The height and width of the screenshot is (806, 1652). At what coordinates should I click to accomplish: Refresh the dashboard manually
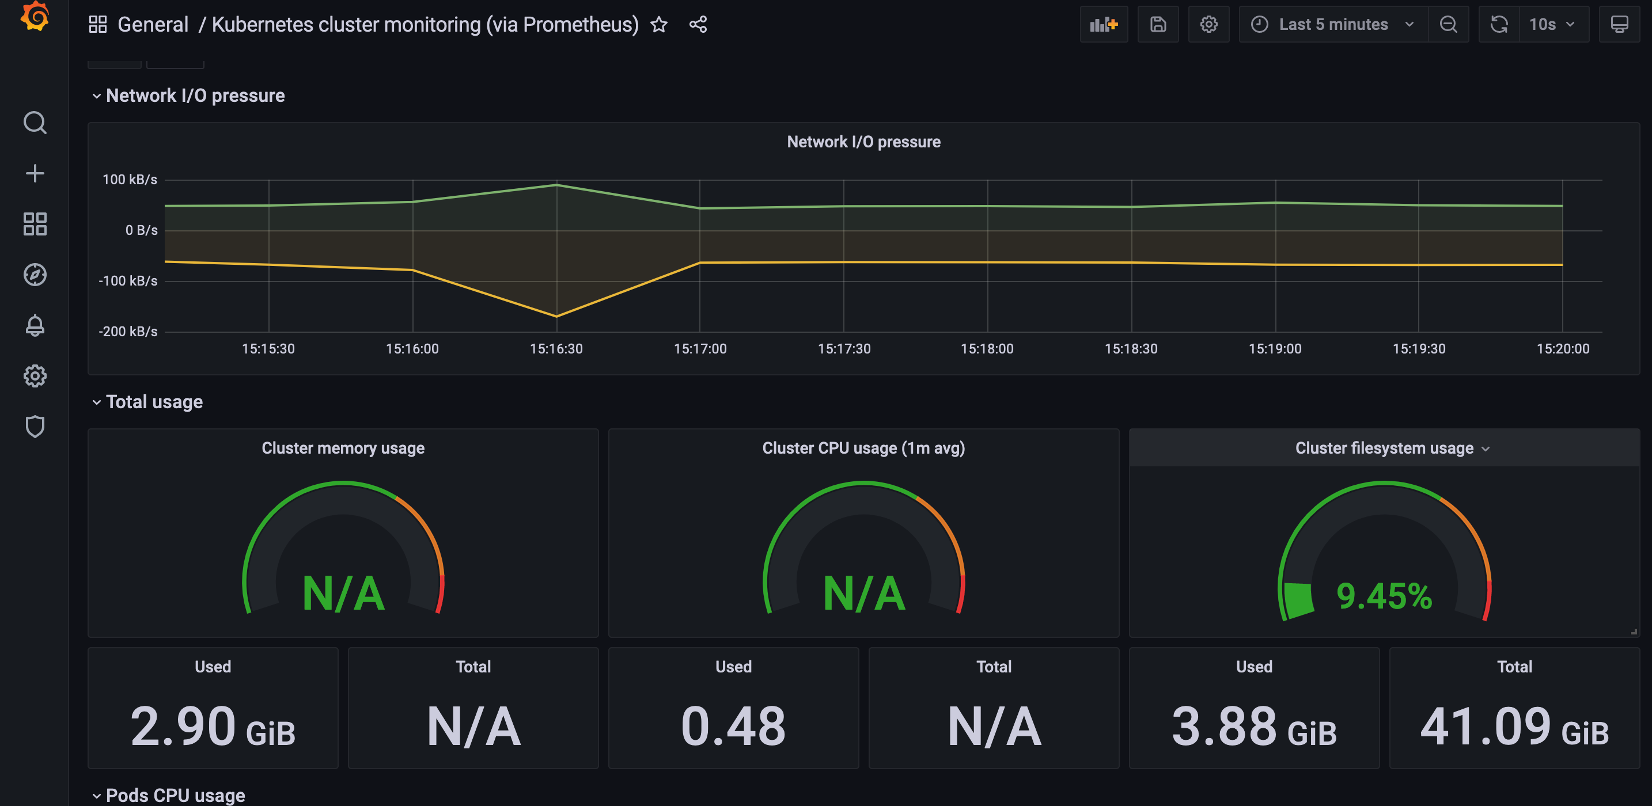click(1499, 24)
